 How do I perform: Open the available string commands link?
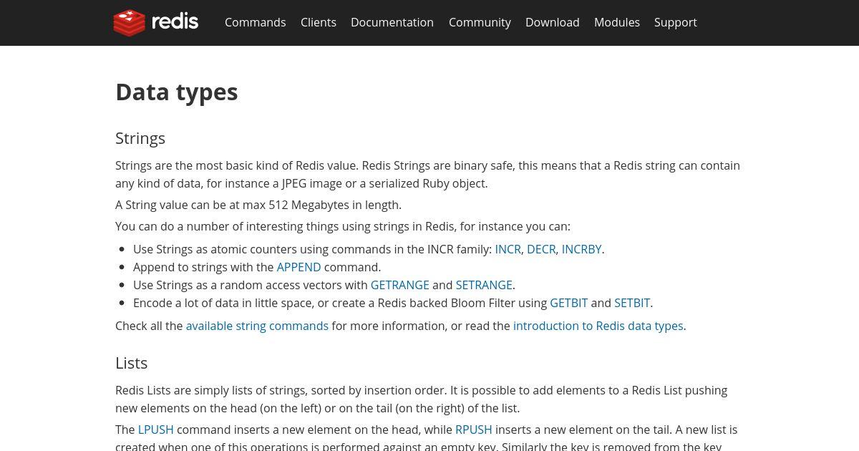[257, 326]
